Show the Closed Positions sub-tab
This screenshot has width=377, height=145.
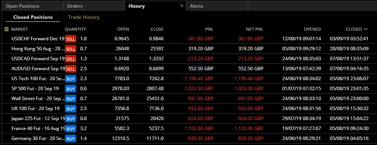[33, 17]
